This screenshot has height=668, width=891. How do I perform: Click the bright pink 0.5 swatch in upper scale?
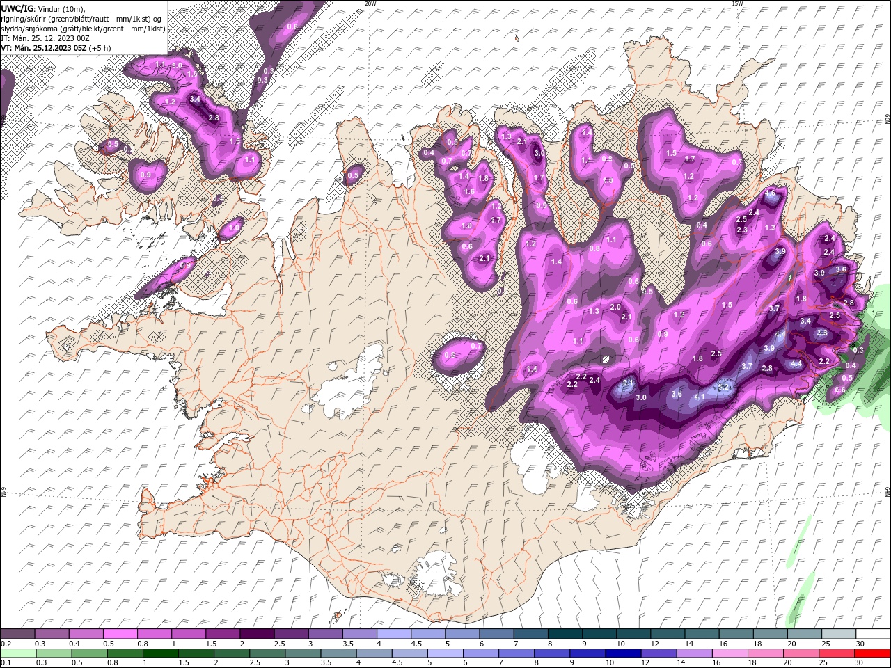point(120,634)
